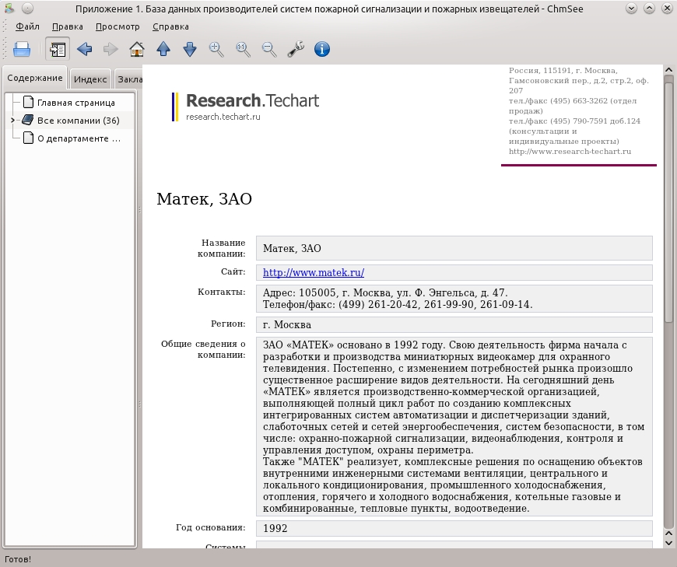Image resolution: width=677 pixels, height=567 pixels.
Task: Open the Правка menu
Action: [68, 26]
